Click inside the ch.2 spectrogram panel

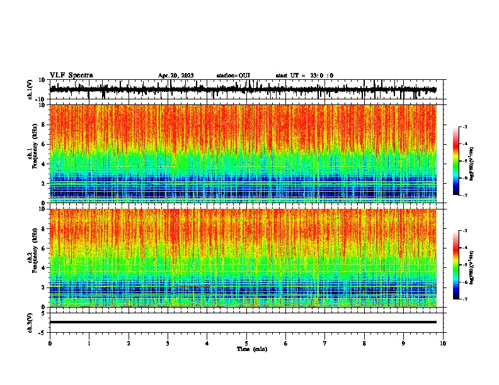pos(243,258)
